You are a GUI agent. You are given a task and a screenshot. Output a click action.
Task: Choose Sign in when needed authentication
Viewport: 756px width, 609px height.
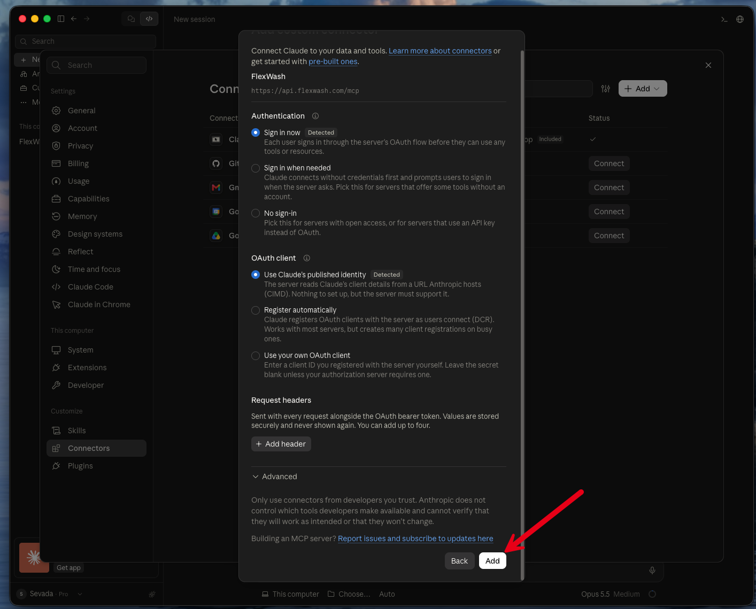click(256, 168)
